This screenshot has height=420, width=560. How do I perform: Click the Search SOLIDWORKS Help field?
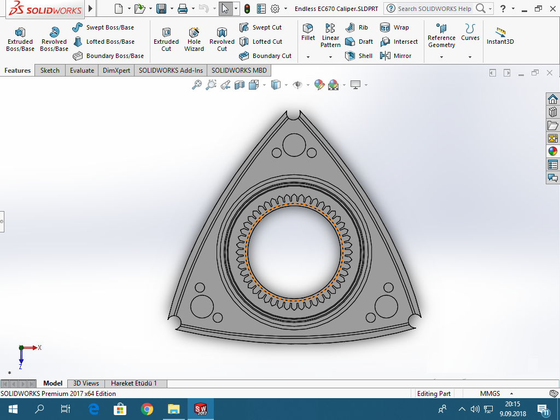434,9
